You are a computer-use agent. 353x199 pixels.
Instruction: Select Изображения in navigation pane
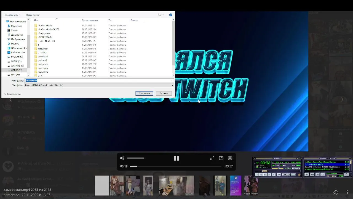click(x=16, y=39)
